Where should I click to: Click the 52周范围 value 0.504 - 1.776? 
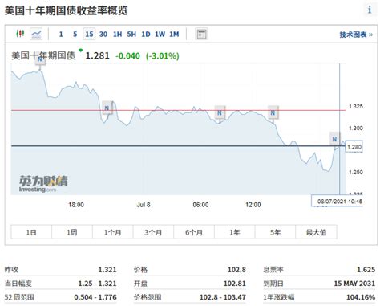point(95,297)
